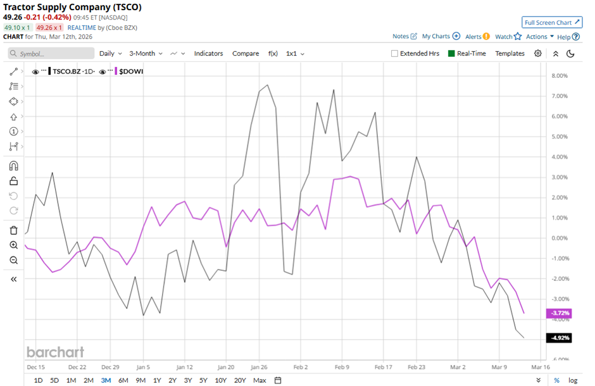Expand bottom panel double down chevron
Image resolution: width=595 pixels, height=386 pixels.
(x=539, y=380)
